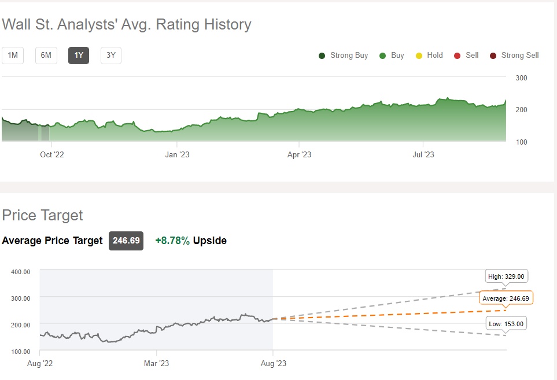The width and height of the screenshot is (557, 380).
Task: Select the 1M time range button
Action: click(x=13, y=56)
